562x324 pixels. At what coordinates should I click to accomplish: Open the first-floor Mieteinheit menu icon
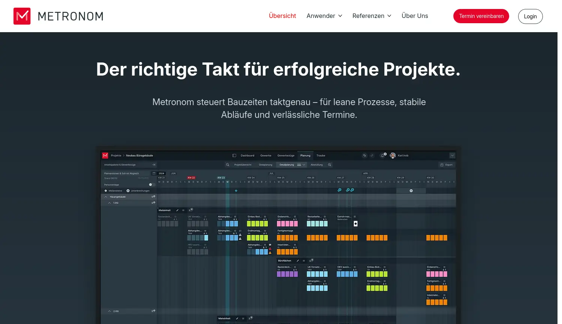[x=184, y=210]
